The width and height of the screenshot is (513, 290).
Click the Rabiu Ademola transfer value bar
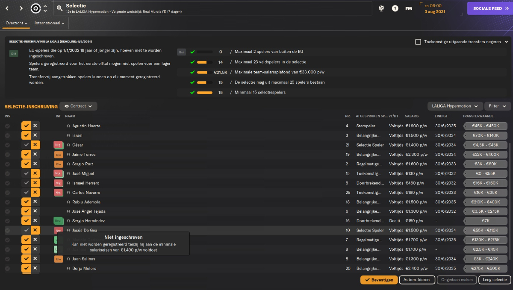[485, 202]
